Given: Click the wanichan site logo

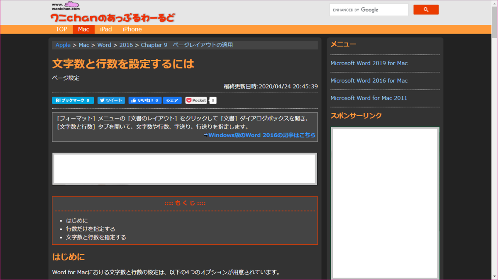Looking at the screenshot, I should pyautogui.click(x=112, y=12).
